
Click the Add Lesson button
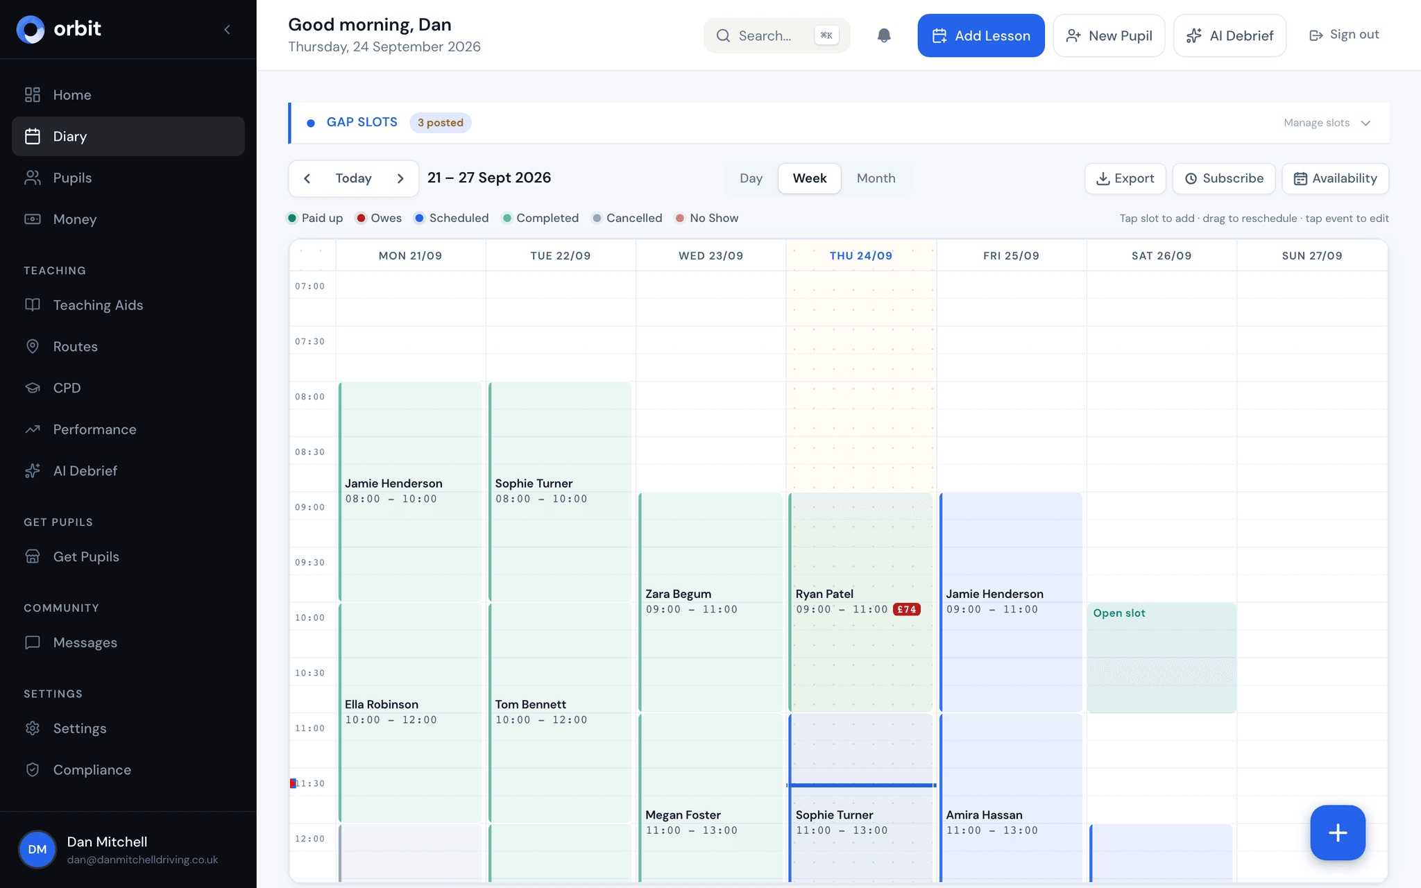pos(980,35)
